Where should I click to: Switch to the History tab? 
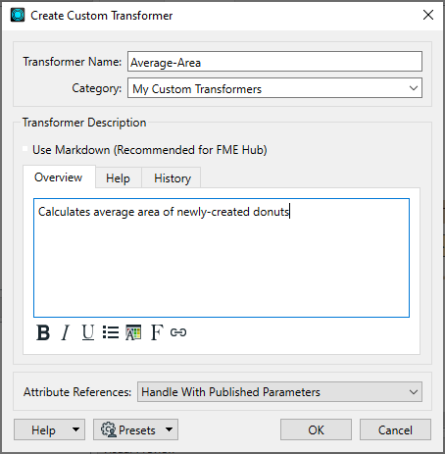(173, 177)
